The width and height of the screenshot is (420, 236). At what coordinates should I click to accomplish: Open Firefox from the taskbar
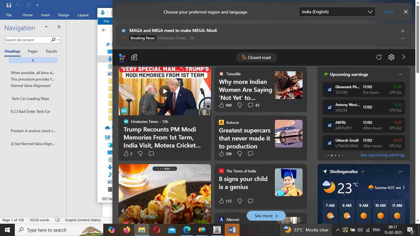[x=126, y=230]
